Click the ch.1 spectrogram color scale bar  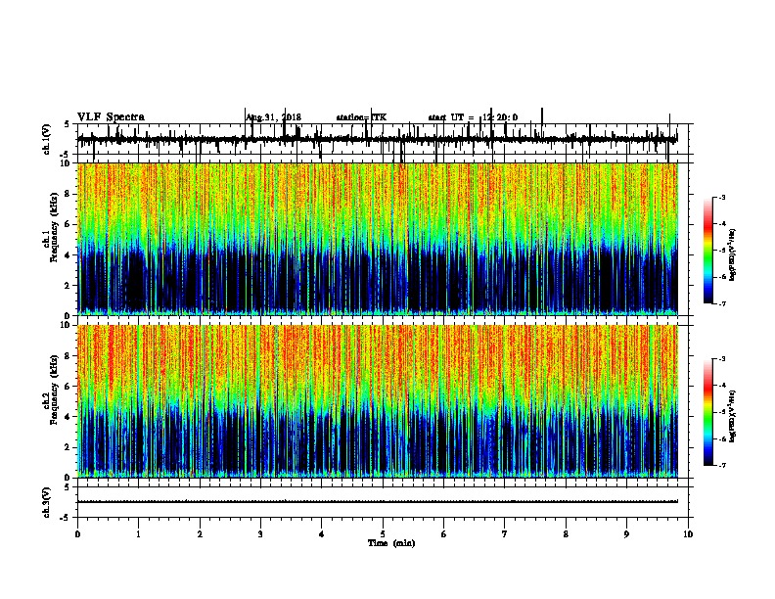click(708, 250)
